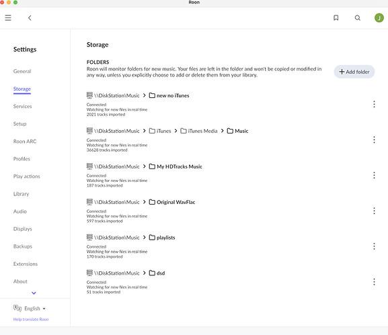Viewport: 388px width, 335px height.
Task: Click \\DiskStation\Music path in dsd row
Action: pos(116,273)
